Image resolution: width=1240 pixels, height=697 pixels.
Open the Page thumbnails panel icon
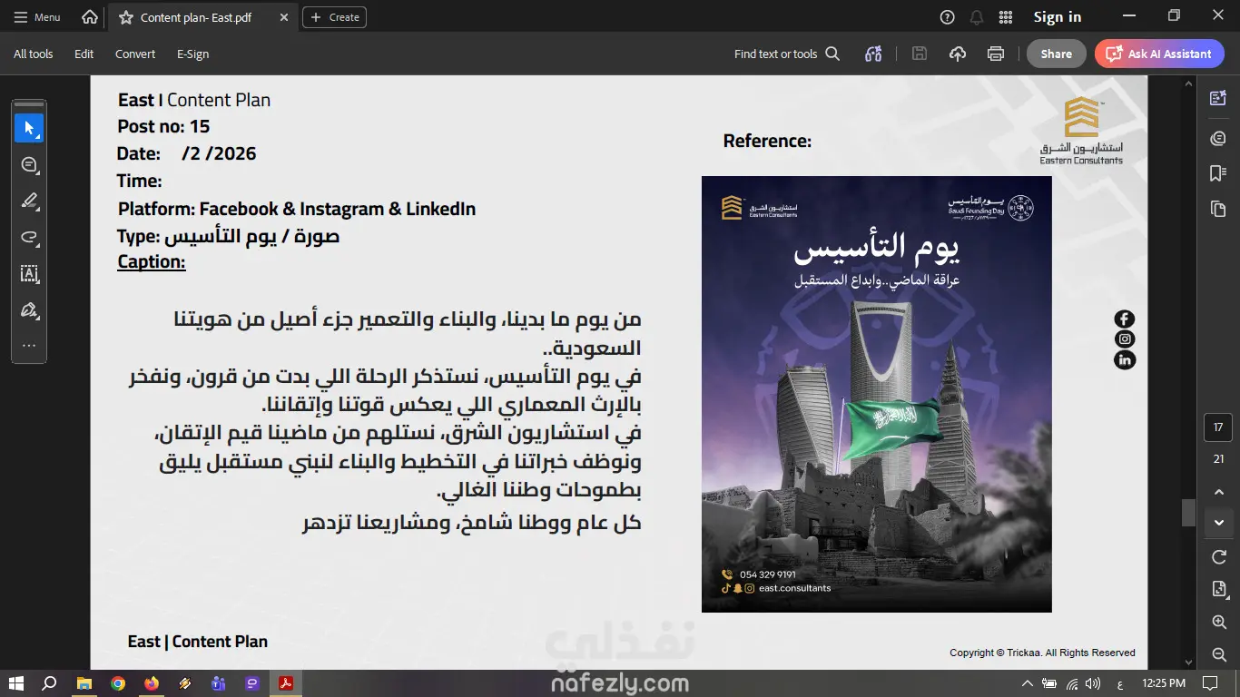click(x=1218, y=209)
